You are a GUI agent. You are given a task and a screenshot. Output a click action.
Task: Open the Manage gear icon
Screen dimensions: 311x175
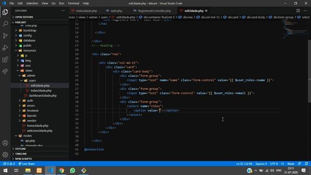(5, 155)
